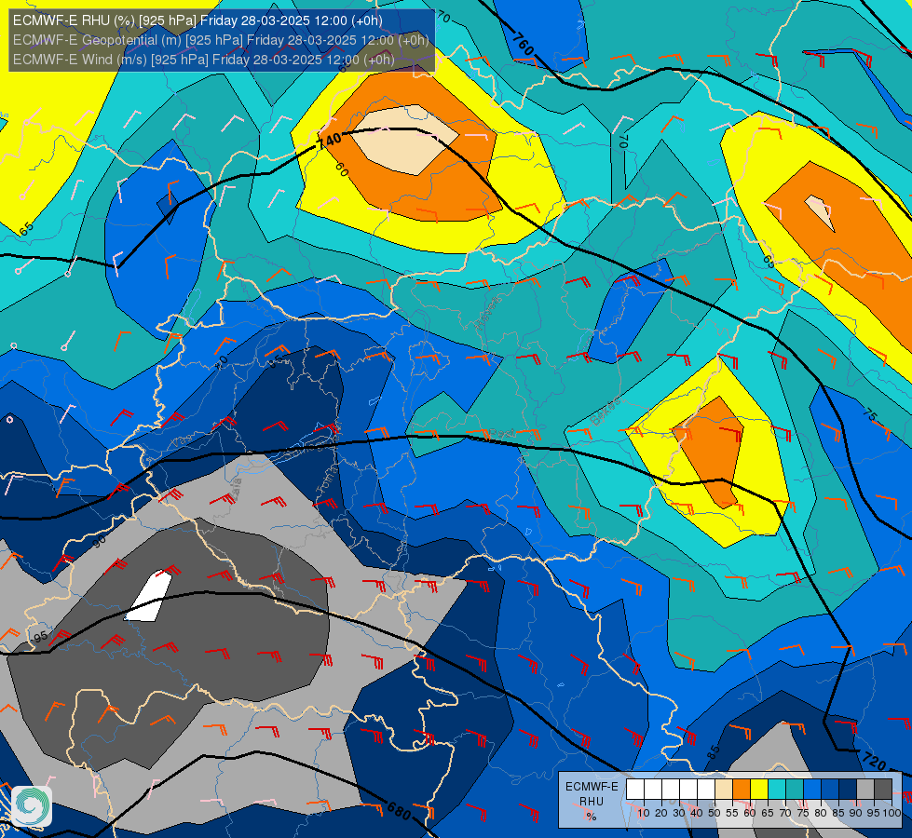912x838 pixels.
Task: Click the 90 humidity contour label on the map
Action: pyautogui.click(x=100, y=541)
